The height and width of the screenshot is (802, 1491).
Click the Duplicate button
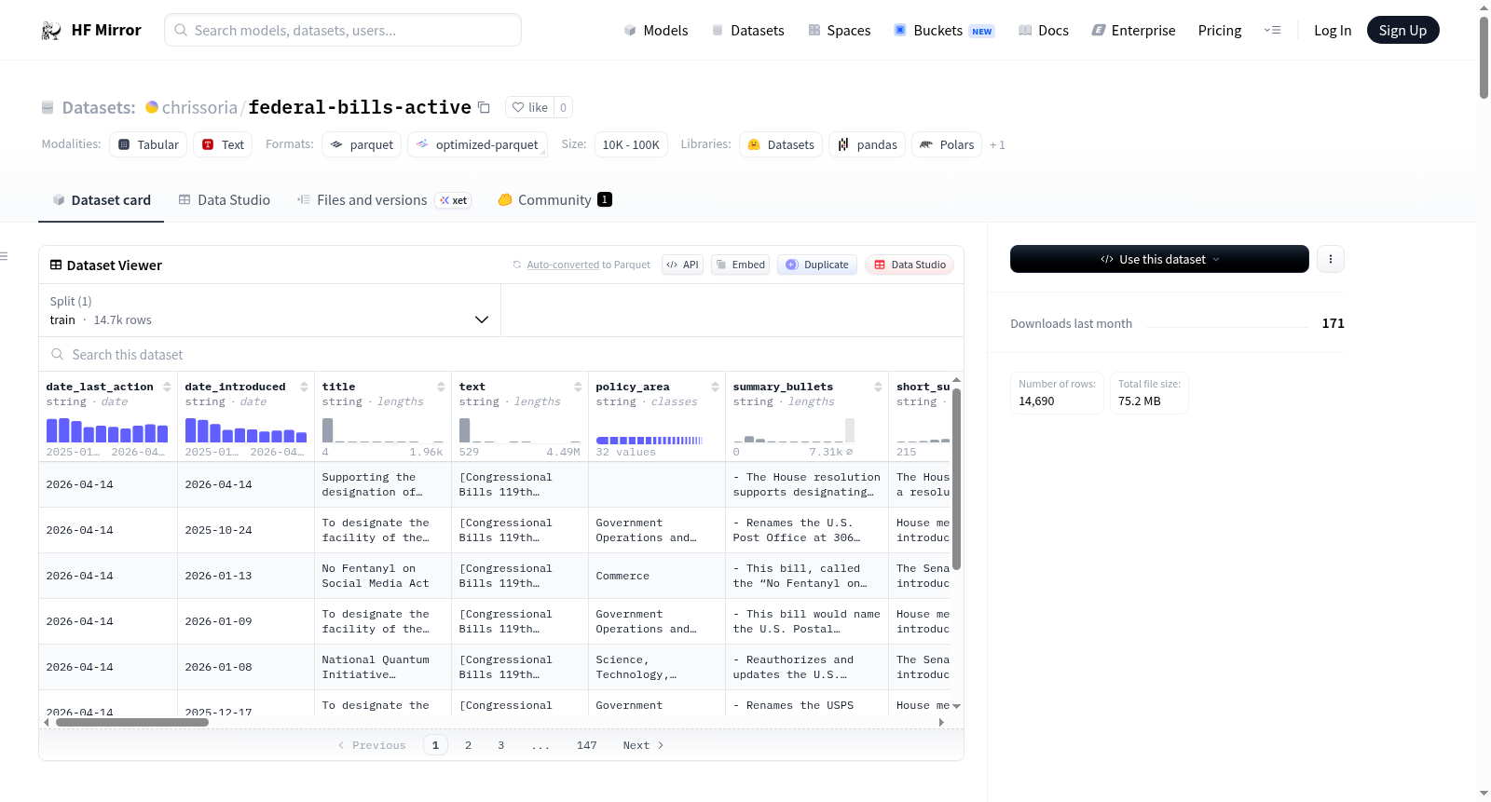click(817, 265)
